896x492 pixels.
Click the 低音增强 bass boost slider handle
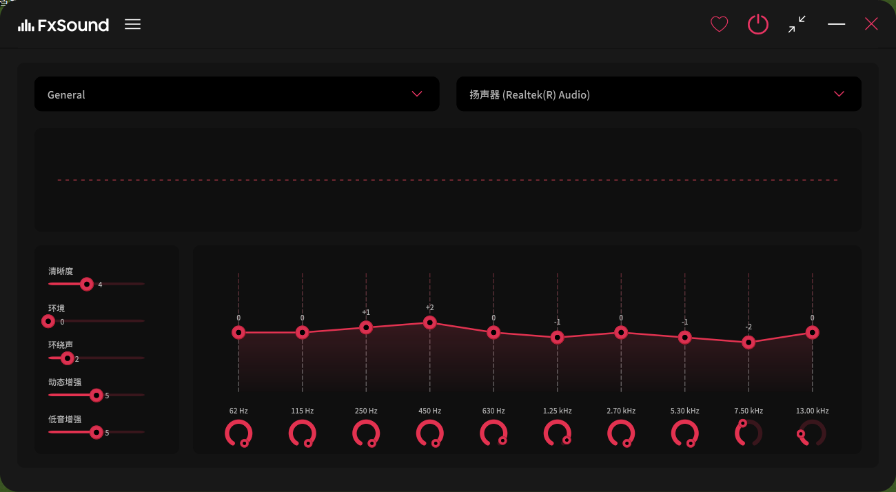tap(96, 432)
